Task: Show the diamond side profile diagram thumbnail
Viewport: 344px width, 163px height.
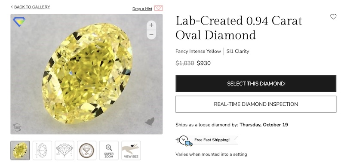Action: (64, 151)
